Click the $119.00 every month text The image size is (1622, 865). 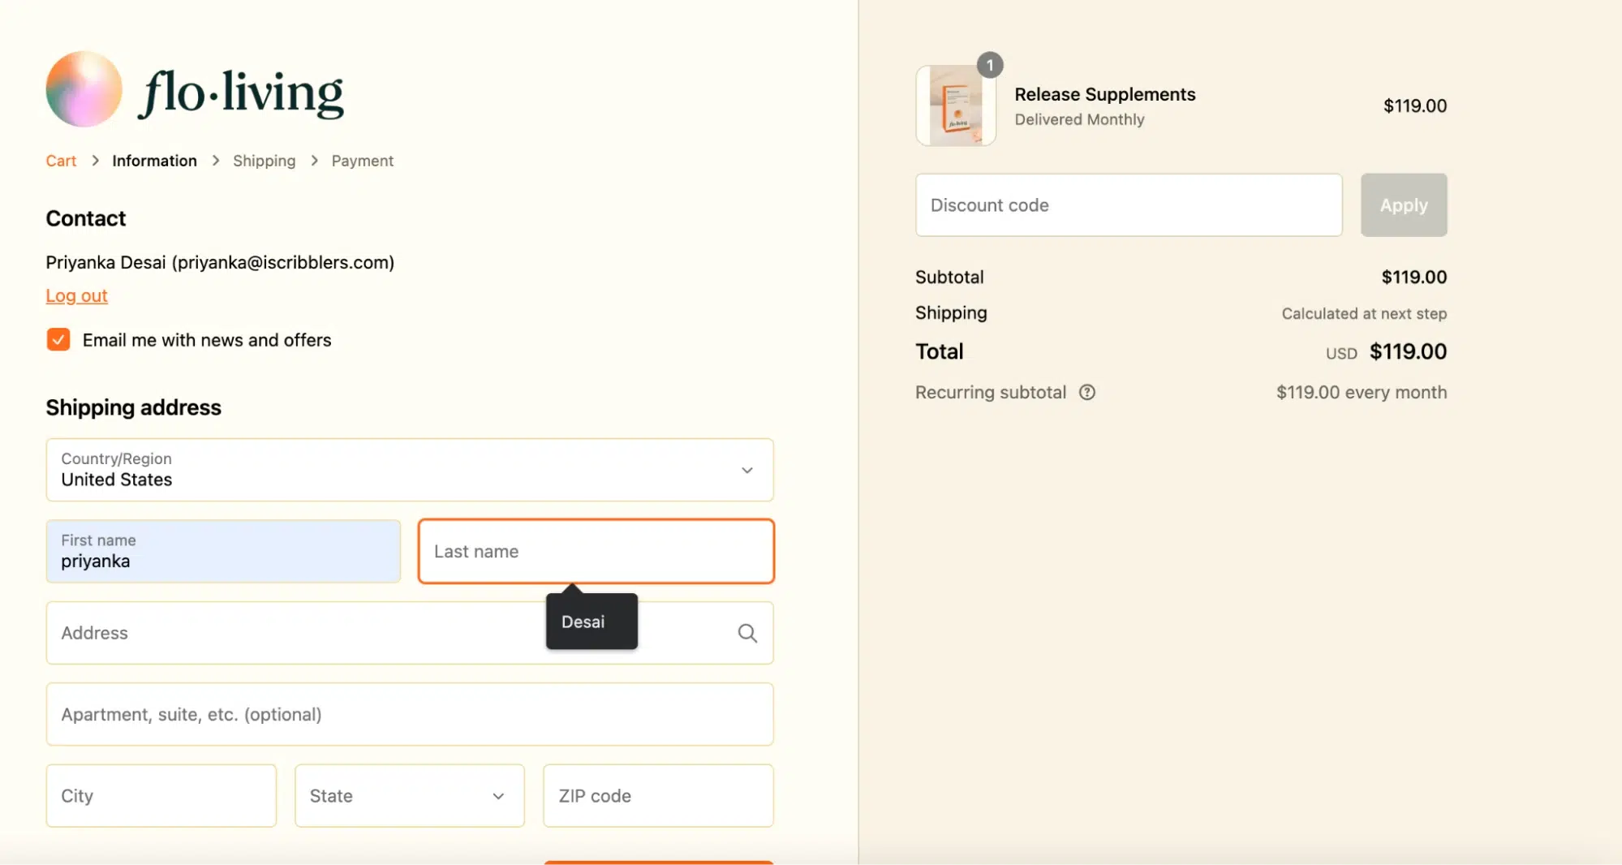coord(1362,393)
